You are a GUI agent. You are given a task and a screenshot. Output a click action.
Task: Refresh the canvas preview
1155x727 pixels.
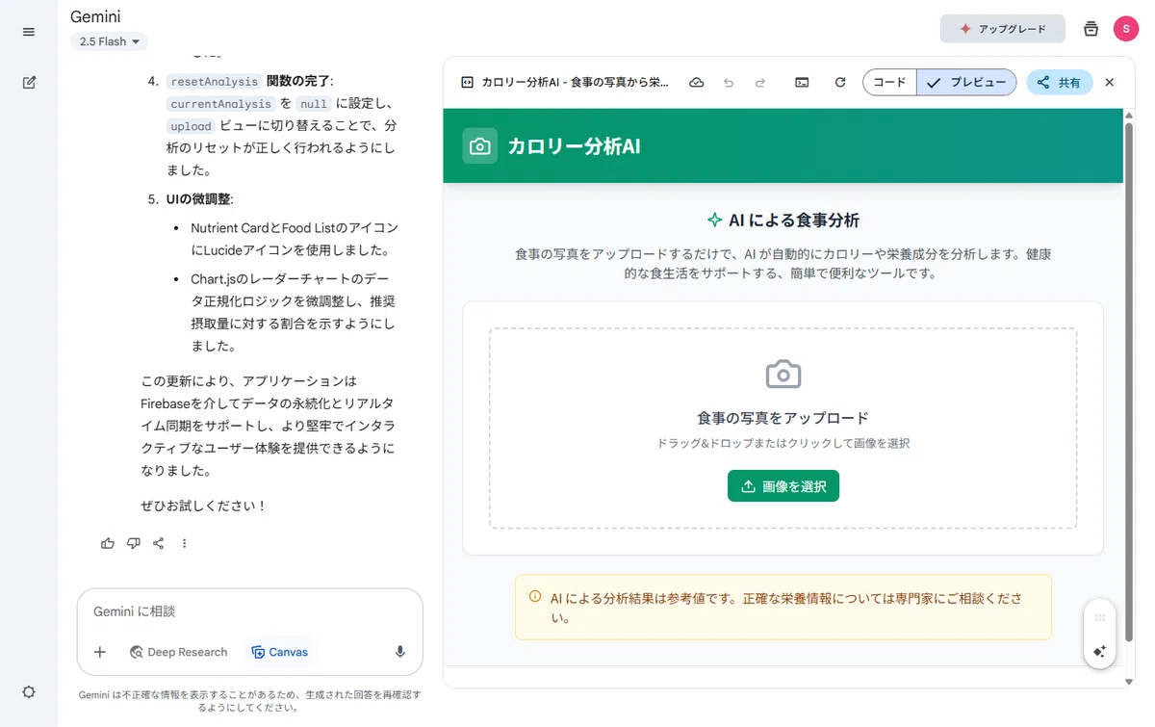point(840,83)
